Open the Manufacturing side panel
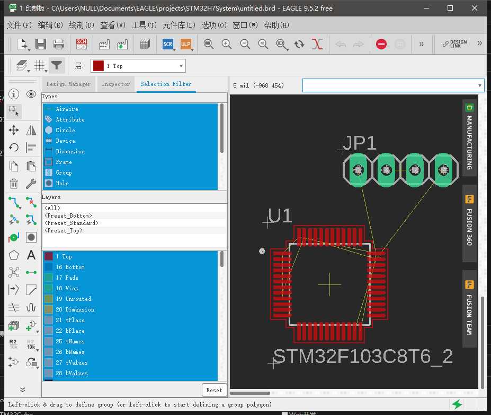The height and width of the screenshot is (415, 491). point(469,136)
